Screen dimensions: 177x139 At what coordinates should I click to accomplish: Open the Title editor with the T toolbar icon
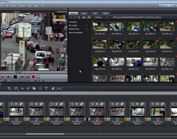46,88
